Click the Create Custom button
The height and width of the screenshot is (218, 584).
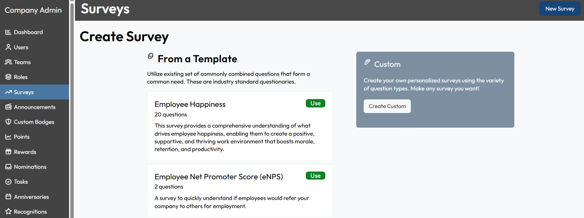click(x=387, y=106)
